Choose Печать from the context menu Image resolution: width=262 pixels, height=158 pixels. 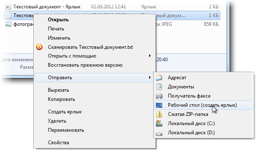pyautogui.click(x=95, y=29)
